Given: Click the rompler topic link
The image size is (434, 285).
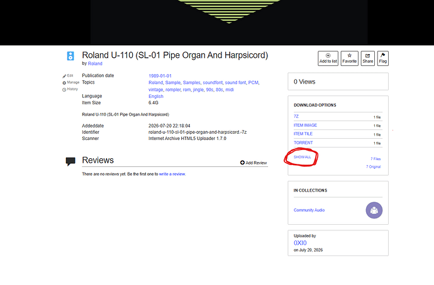Looking at the screenshot, I should (x=173, y=90).
